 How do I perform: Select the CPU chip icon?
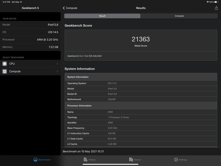(5, 64)
